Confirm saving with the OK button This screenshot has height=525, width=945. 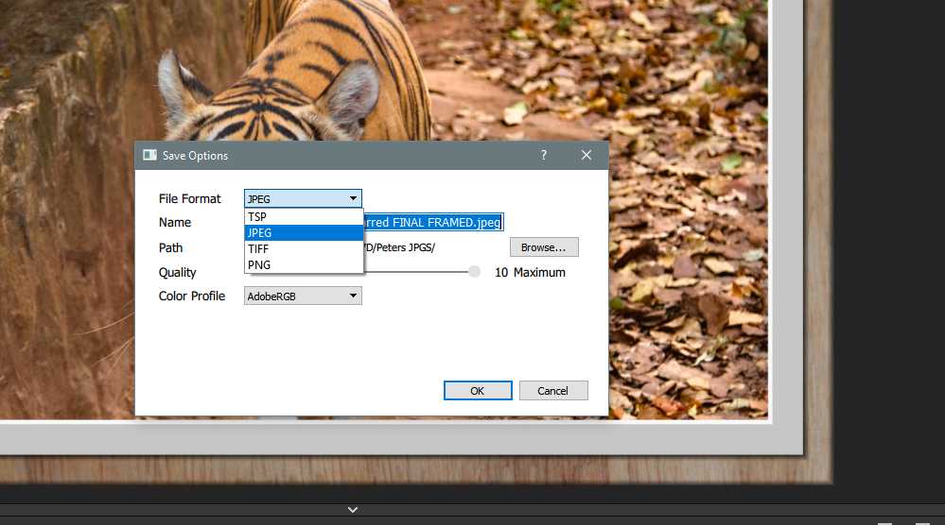point(478,390)
